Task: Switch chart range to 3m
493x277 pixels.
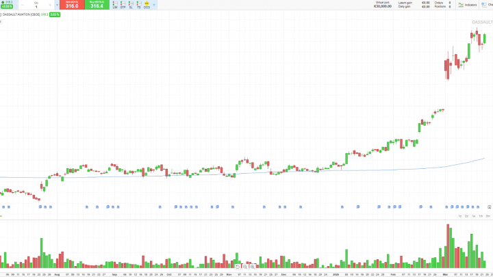Action: pyautogui.click(x=488, y=216)
